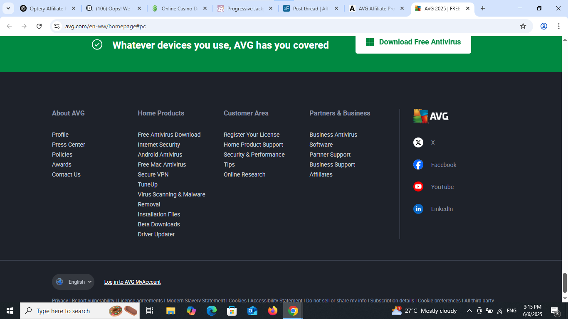568x319 pixels.
Task: Click the browser back arrow
Action: pyautogui.click(x=9, y=26)
